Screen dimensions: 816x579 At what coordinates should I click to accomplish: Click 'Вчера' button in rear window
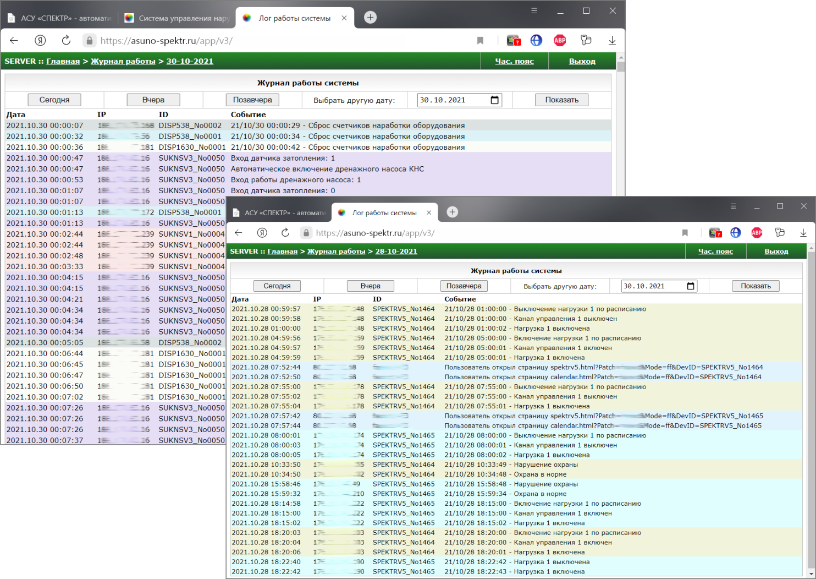click(153, 100)
